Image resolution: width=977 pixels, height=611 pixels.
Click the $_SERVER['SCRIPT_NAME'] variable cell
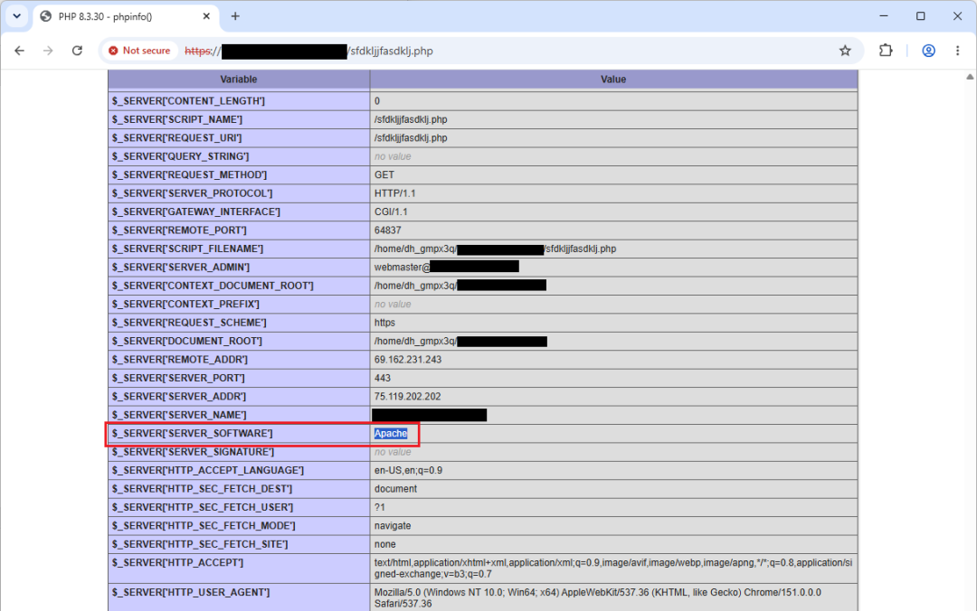(x=239, y=119)
